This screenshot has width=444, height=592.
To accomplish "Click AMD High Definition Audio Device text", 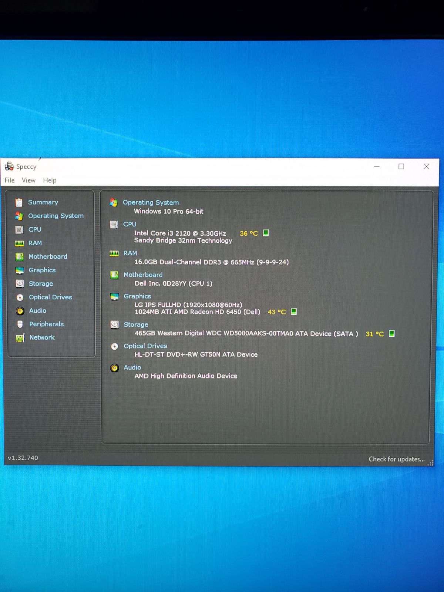I will [186, 376].
